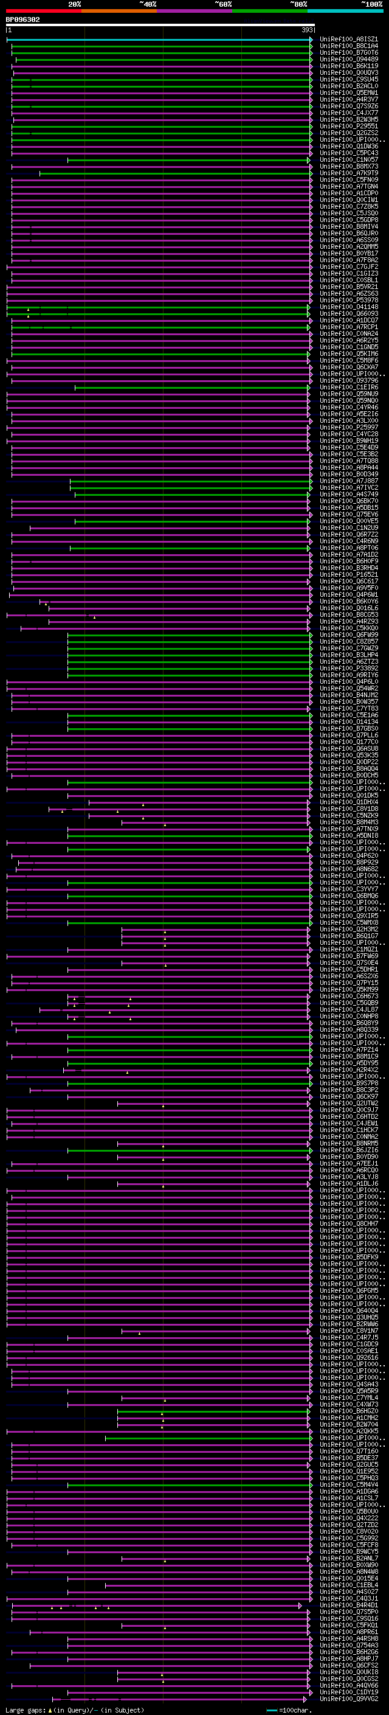Select hit label UniRef100_B8MIV4
This screenshot has height=1715, width=389.
pyautogui.click(x=349, y=226)
